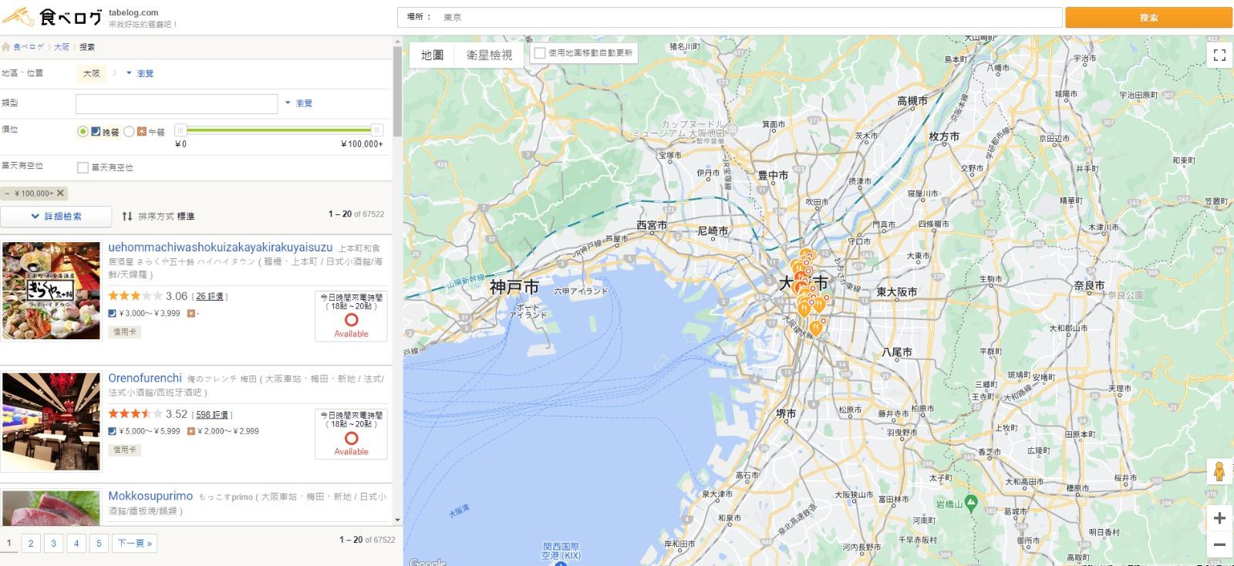Enable same-day availability checkbox
Image resolution: width=1234 pixels, height=566 pixels.
coord(83,167)
